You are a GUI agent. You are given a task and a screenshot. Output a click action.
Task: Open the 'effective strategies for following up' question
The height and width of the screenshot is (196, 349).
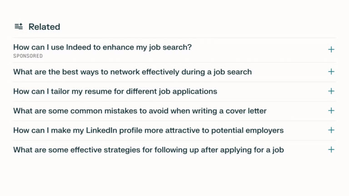pos(148,150)
